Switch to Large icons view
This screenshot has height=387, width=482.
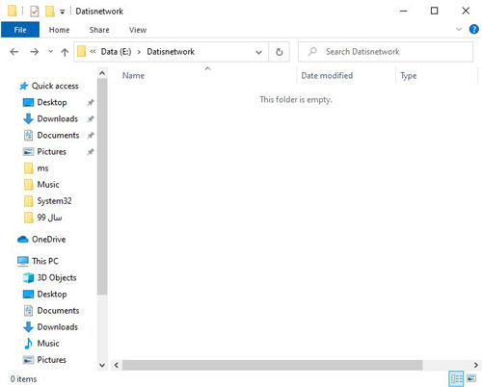click(471, 378)
